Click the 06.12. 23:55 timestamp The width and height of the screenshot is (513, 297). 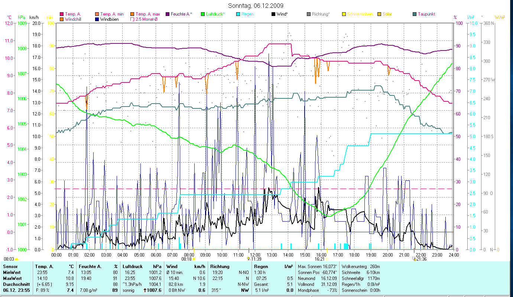click(x=16, y=290)
